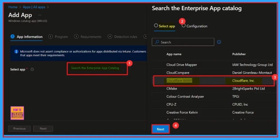Image resolution: width=280 pixels, height=140 pixels.
Task: Switch to the Program step tab
Action: point(58,37)
